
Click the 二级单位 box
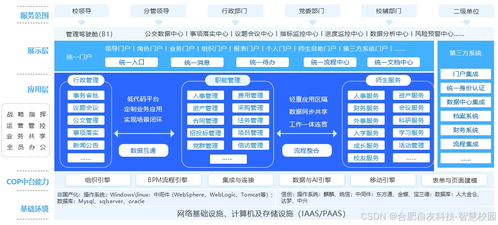[466, 11]
